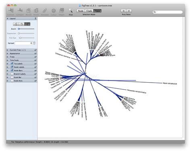Uncheck the Node Labels checkbox

(x=12, y=67)
